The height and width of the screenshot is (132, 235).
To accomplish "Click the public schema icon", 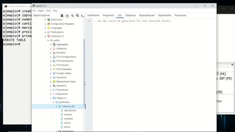I will coord(51,40).
